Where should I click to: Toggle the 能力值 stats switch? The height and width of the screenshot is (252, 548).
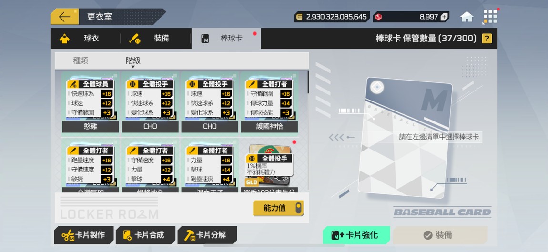tap(279, 208)
